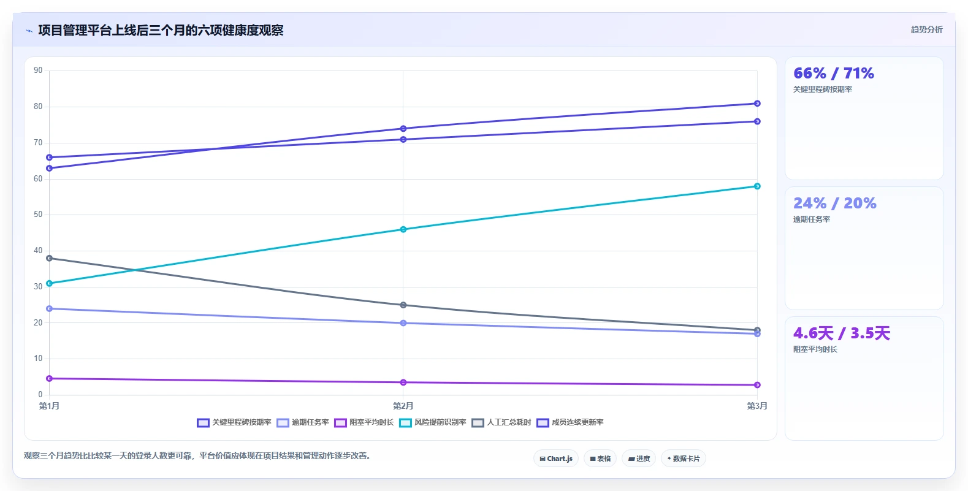Viewport: 968px width, 491px height.
Task: Click the 阻塞平均时长 card caption
Action: (815, 349)
